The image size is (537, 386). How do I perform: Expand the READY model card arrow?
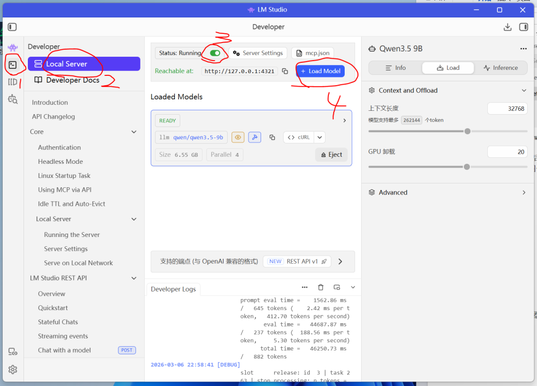[345, 121]
